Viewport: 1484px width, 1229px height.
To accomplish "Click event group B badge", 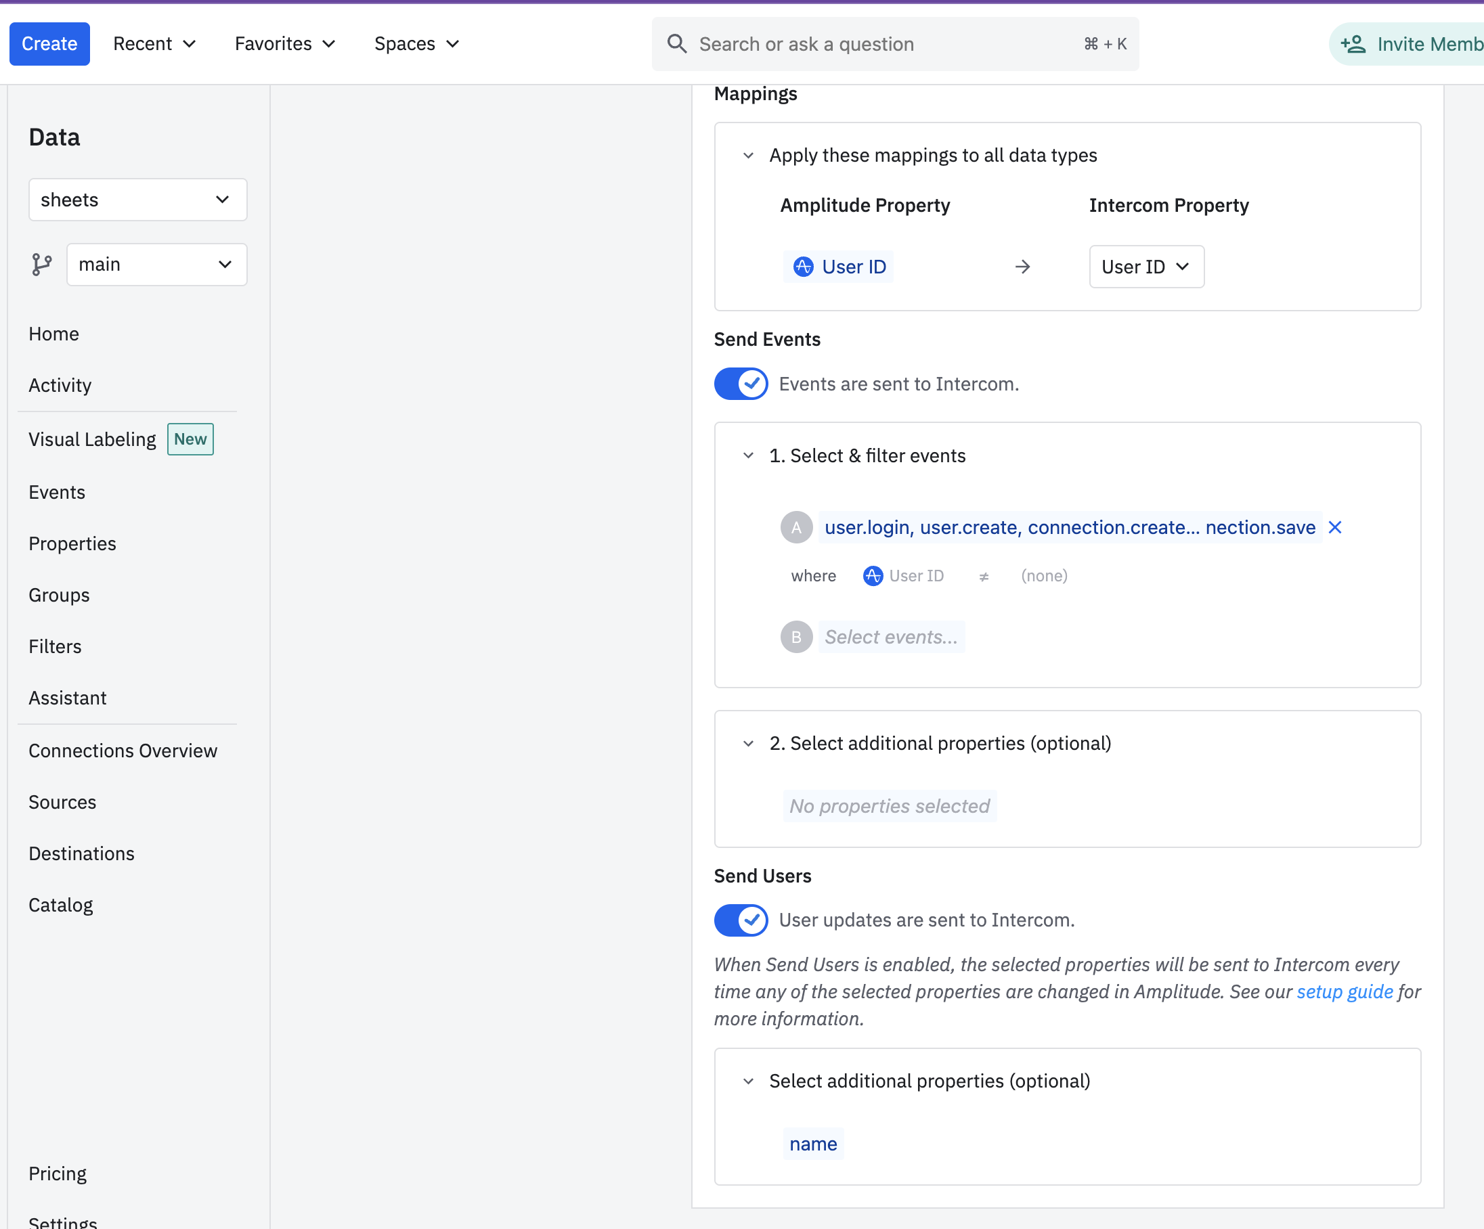I will pos(795,637).
